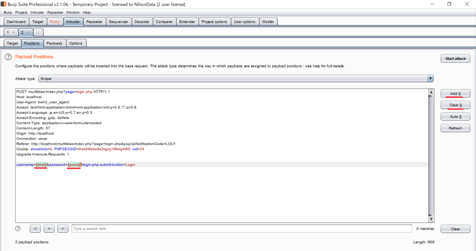Switch to the Dashboard tab
476x251 pixels.
coord(16,22)
